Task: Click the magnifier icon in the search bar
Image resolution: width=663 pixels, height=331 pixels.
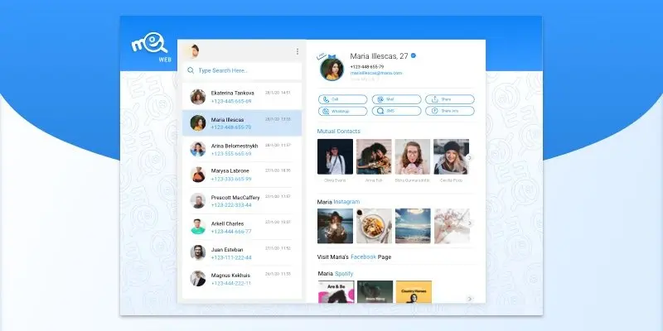Action: pos(191,70)
